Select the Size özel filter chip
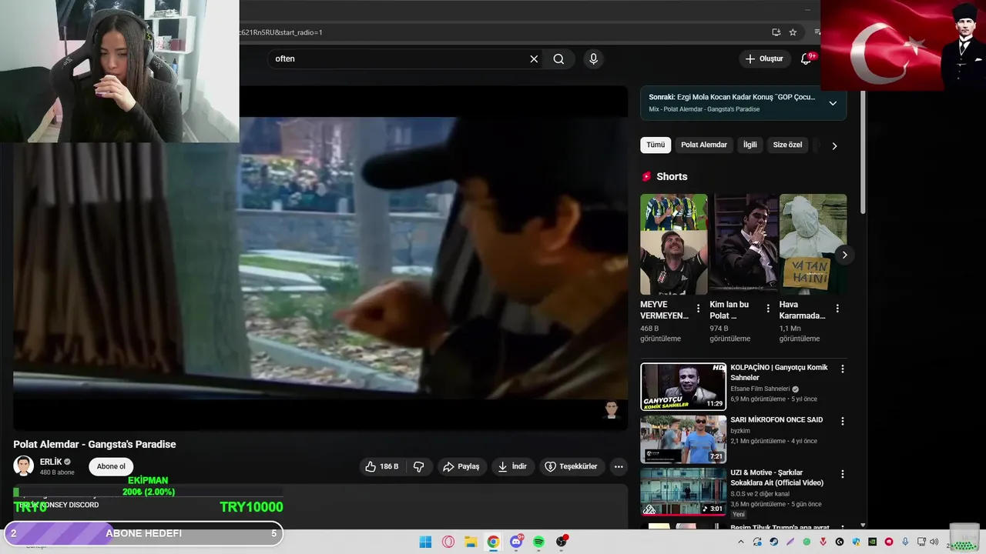986x554 pixels. pos(787,145)
